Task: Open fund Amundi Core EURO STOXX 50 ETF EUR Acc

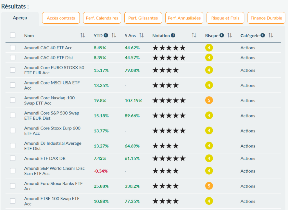Action: pos(54,70)
